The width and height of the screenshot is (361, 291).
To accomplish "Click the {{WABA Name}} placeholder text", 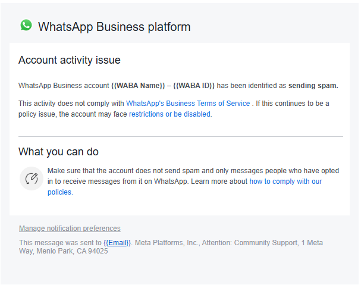I will pos(138,86).
